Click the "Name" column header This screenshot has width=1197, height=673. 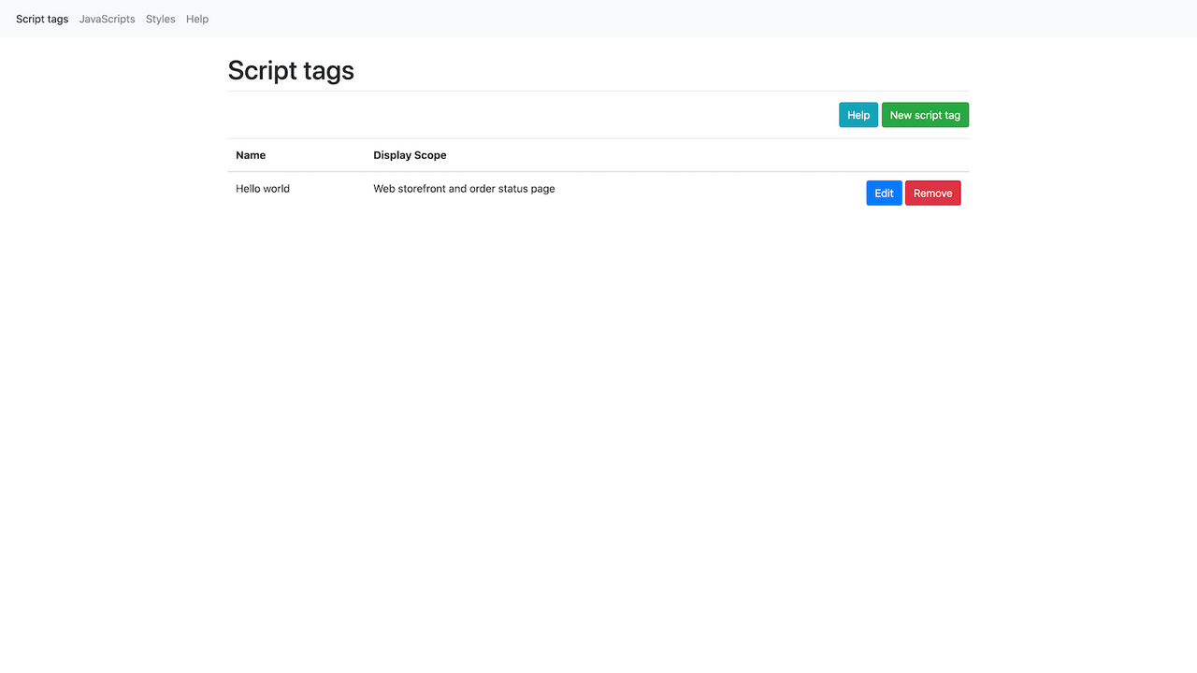(250, 154)
